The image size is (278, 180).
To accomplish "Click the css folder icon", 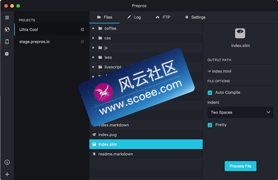I will click(100, 38).
